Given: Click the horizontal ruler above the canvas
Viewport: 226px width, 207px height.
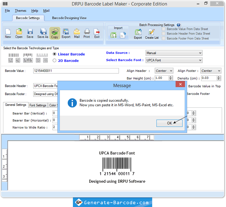Looking at the screenshot, I should pos(117,137).
